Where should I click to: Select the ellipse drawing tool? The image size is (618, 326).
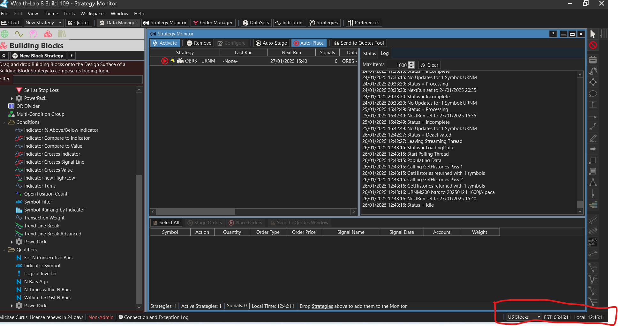pyautogui.click(x=593, y=93)
